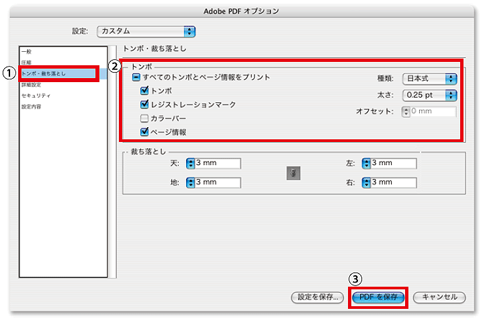Click the 設定を保存... button

point(317,297)
